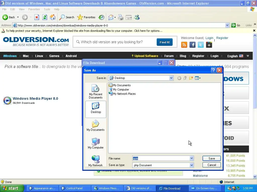This screenshot has height=192, width=257.
Task: Click the Stop loading icon in IE toolbar
Action: coord(37,17)
